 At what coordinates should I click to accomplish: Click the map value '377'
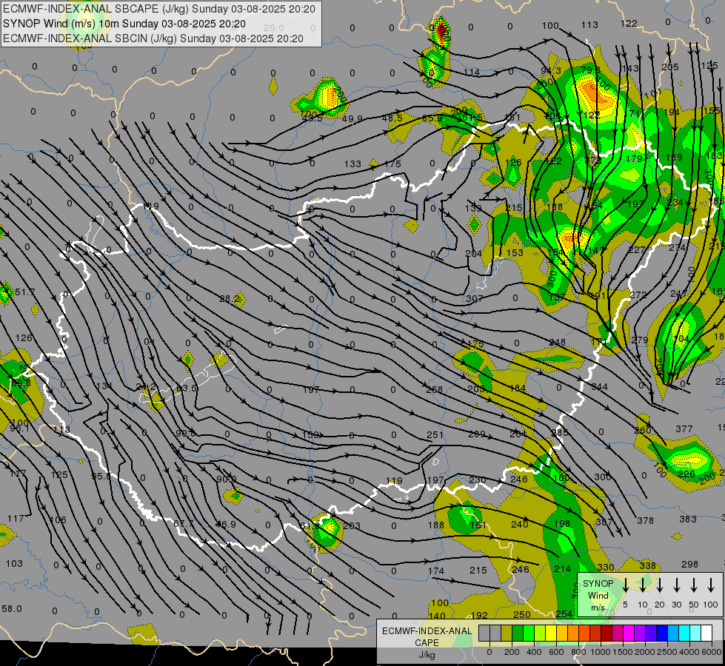[684, 429]
